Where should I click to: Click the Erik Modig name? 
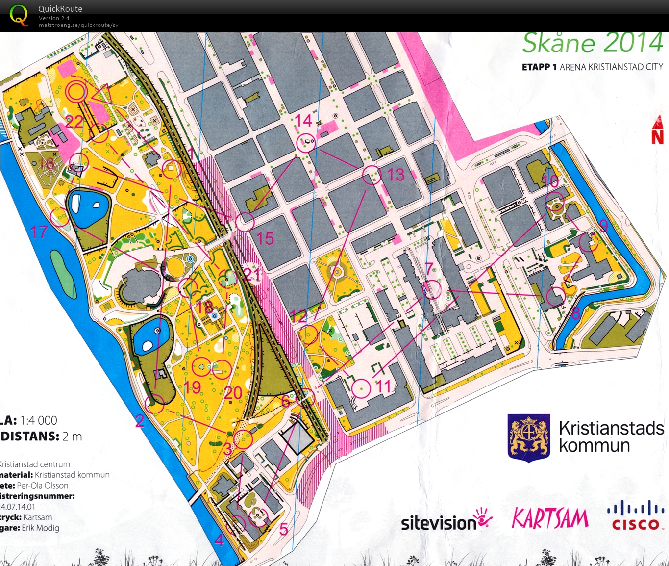click(41, 528)
